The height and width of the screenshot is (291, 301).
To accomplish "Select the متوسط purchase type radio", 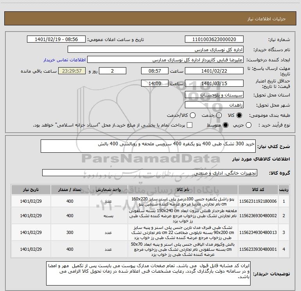I will [226, 125].
